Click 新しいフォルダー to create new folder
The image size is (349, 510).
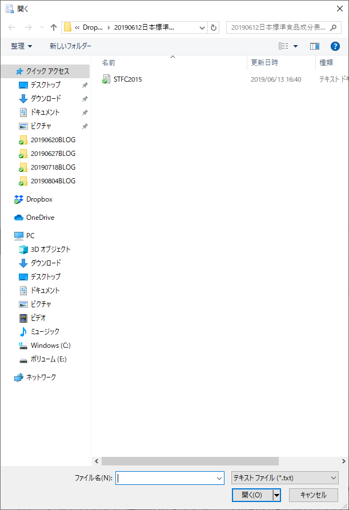point(70,46)
